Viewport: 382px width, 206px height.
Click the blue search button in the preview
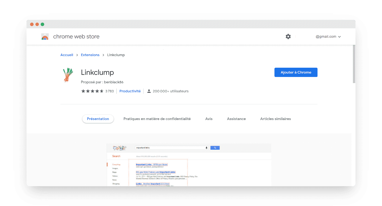(215, 148)
